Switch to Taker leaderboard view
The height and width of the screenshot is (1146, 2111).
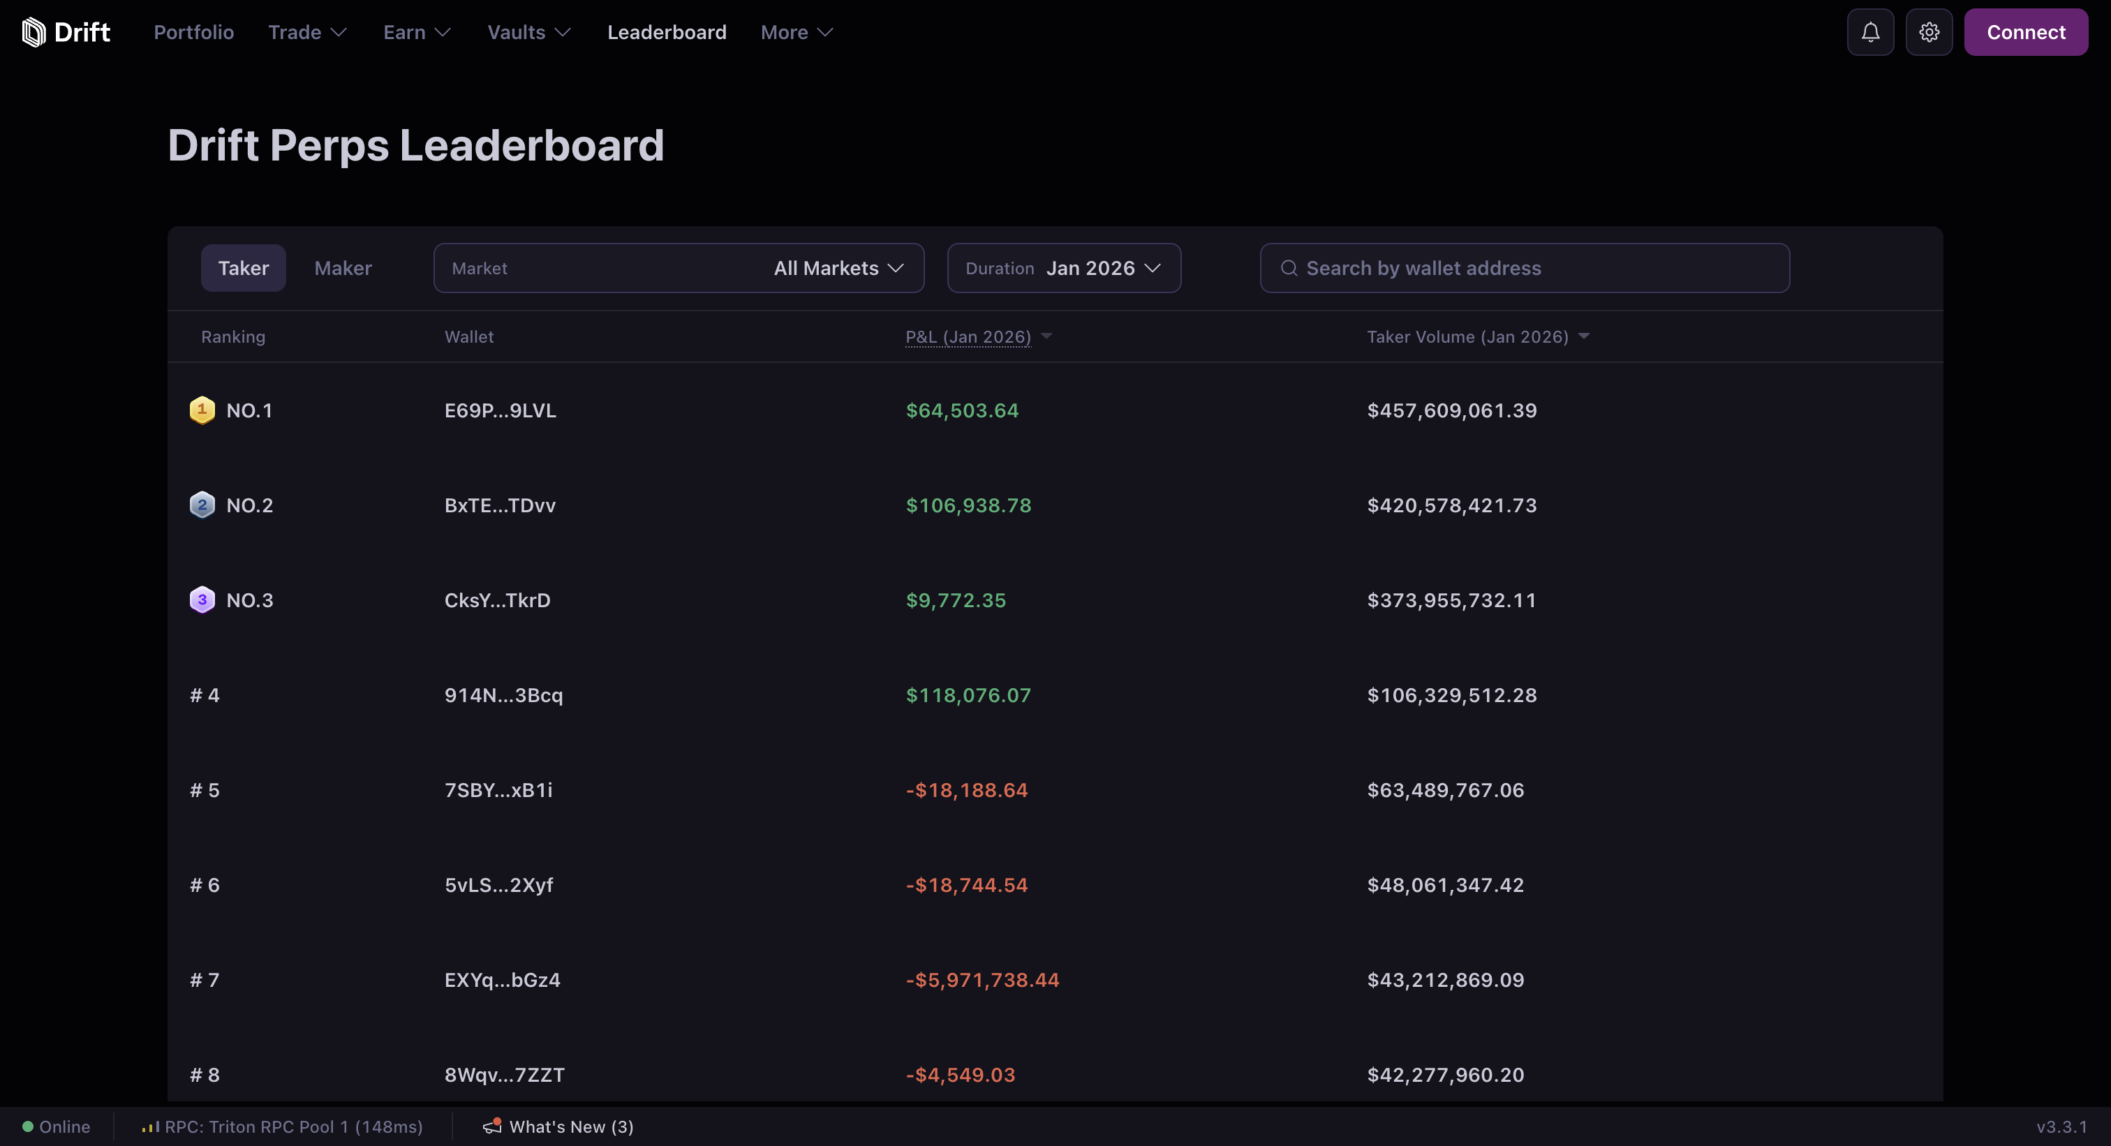tap(242, 268)
